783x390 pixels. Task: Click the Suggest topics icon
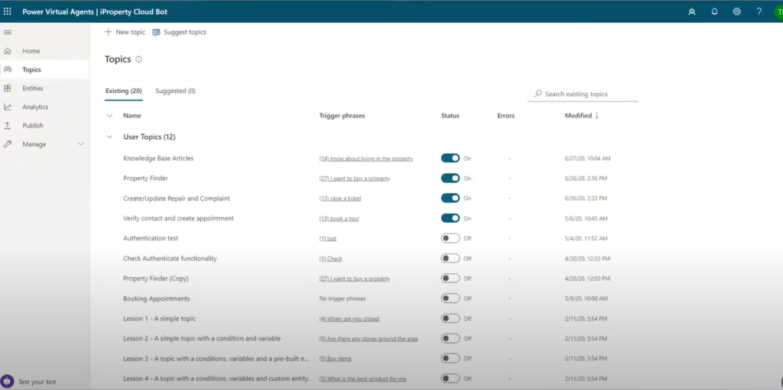click(x=156, y=32)
